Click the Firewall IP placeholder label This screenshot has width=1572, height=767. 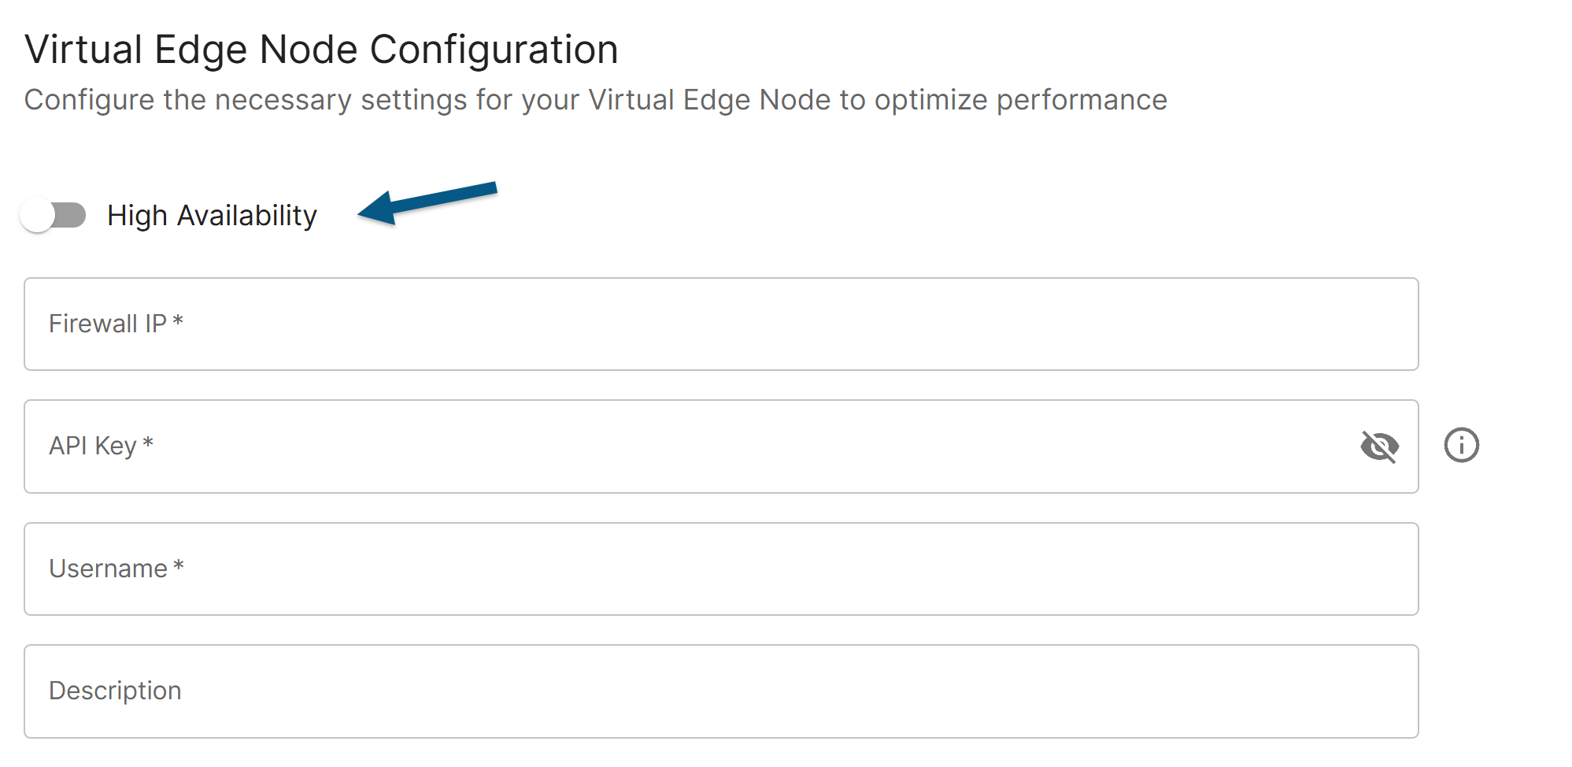point(108,324)
